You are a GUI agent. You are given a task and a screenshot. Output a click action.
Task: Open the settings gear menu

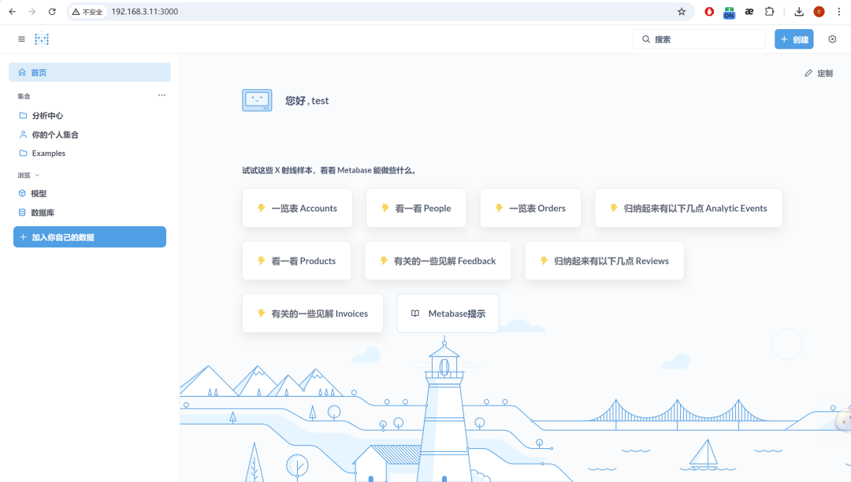click(x=832, y=39)
